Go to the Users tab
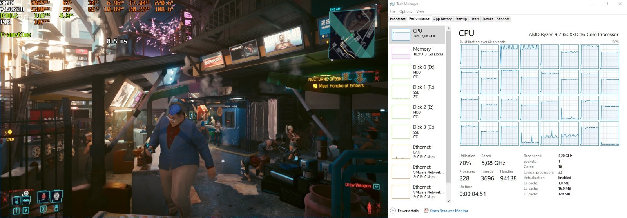Image resolution: width=627 pixels, height=218 pixels. point(475,19)
